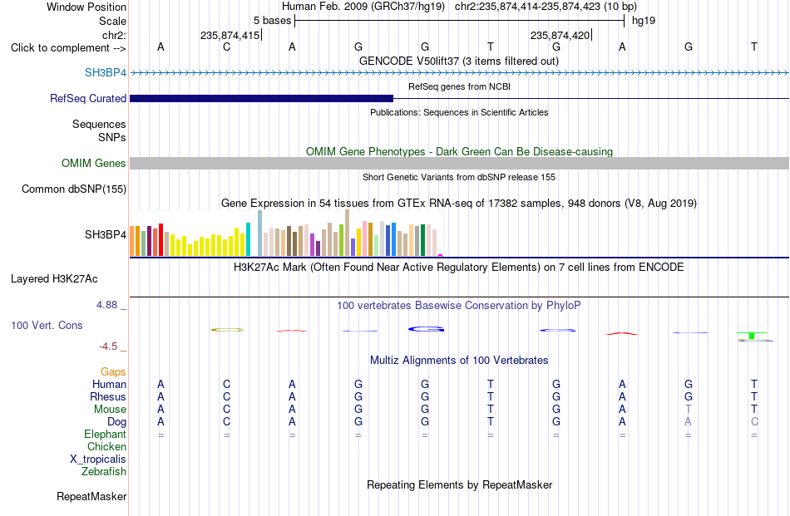
Task: Click the OMIM Genes track label
Action: (x=94, y=163)
